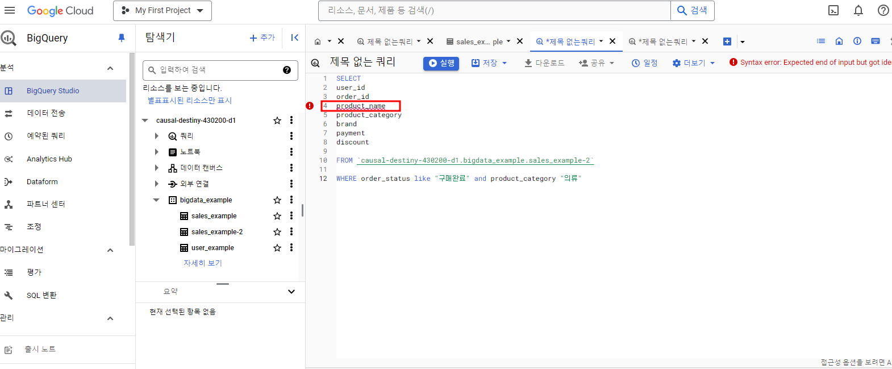Collapse the 마이그레이션 section
892x369 pixels.
(110, 250)
